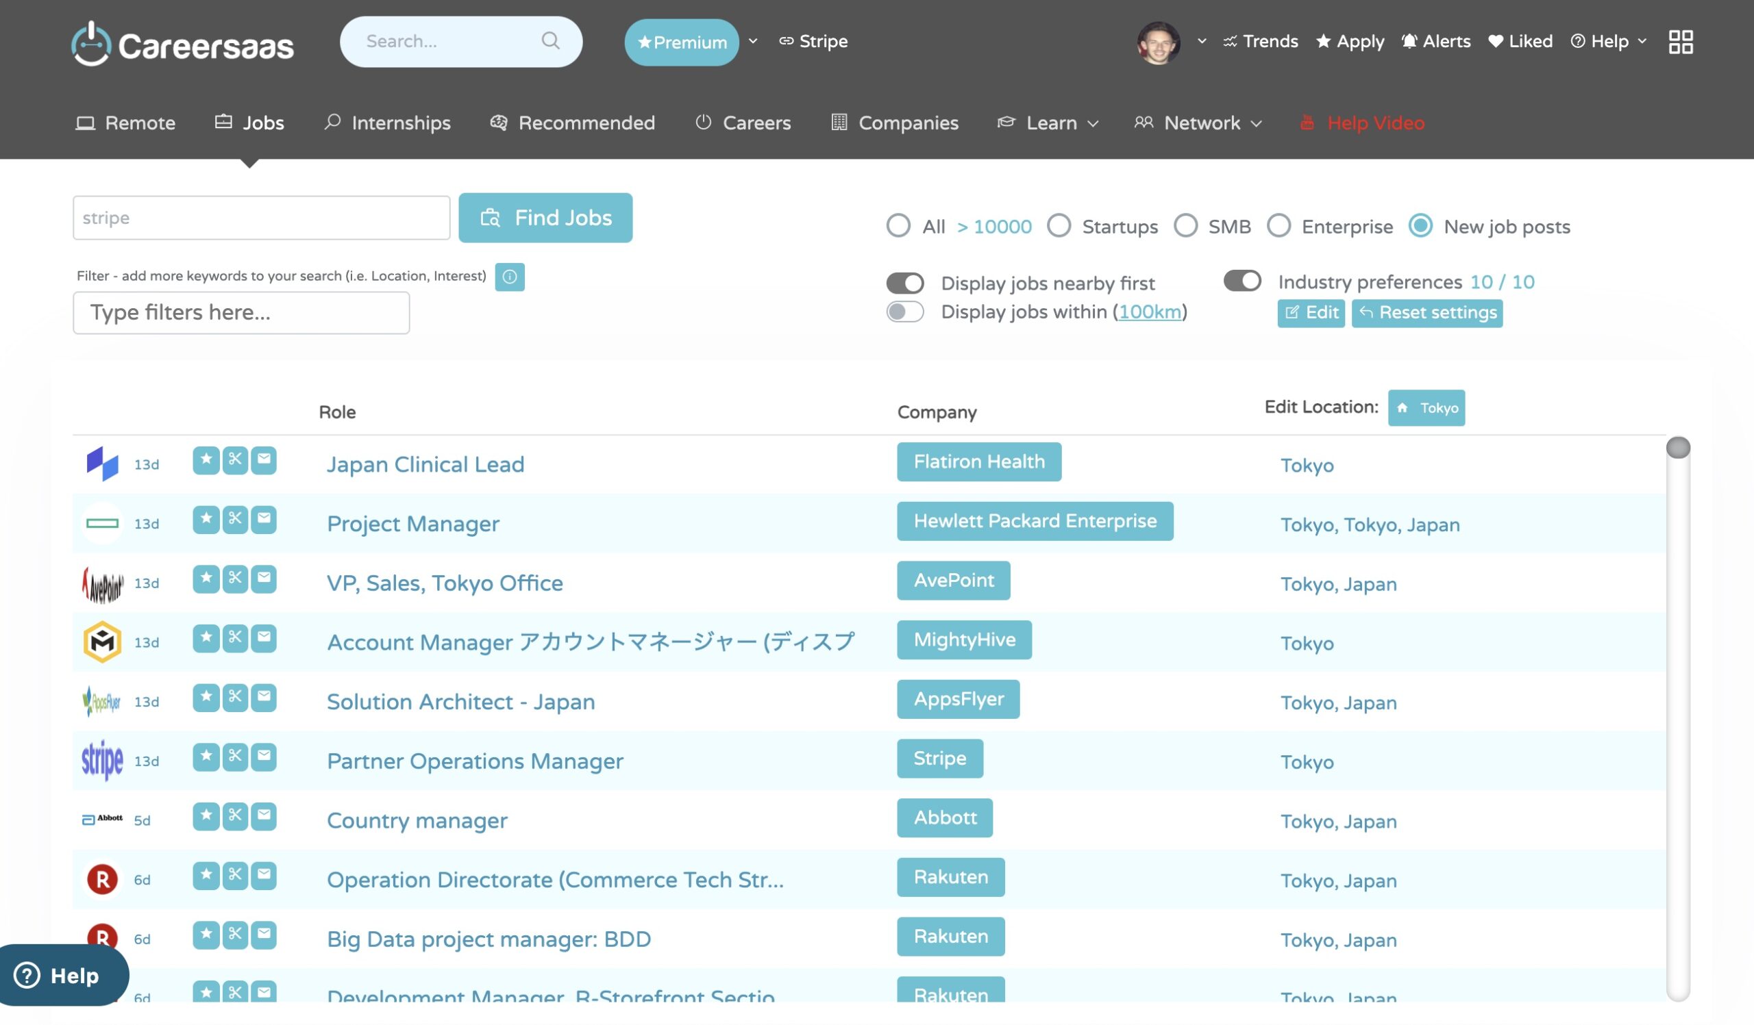Open the Jobs tab
Screen dimensions: 1754x1025
click(249, 123)
